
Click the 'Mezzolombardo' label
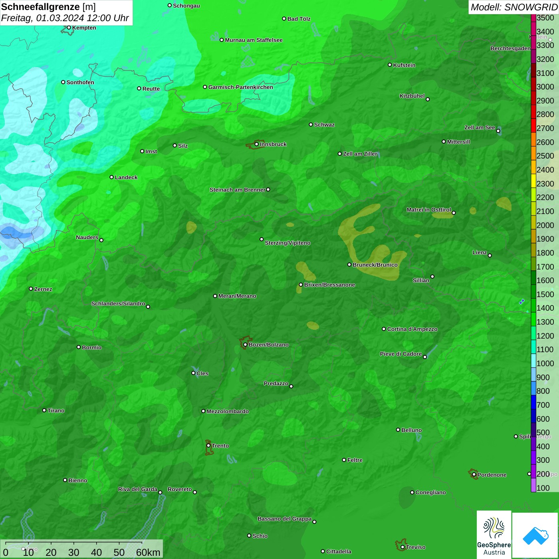point(228,411)
